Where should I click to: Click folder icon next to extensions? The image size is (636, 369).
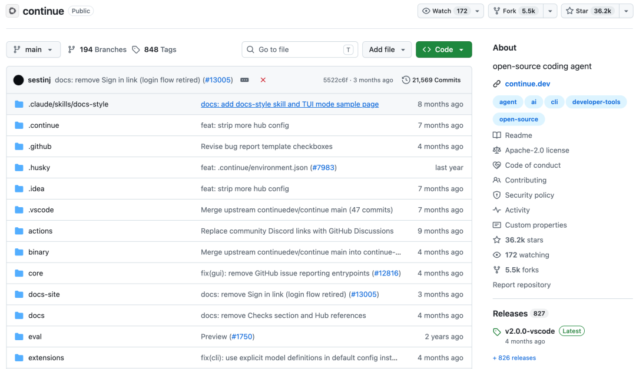tap(19, 357)
